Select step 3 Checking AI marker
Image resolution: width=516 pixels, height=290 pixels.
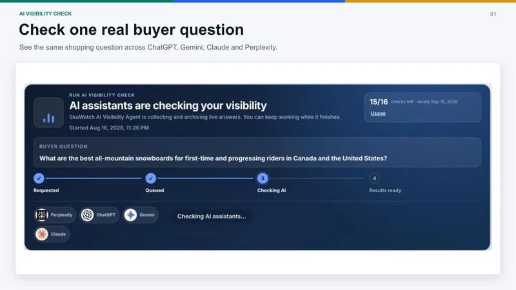click(x=263, y=179)
